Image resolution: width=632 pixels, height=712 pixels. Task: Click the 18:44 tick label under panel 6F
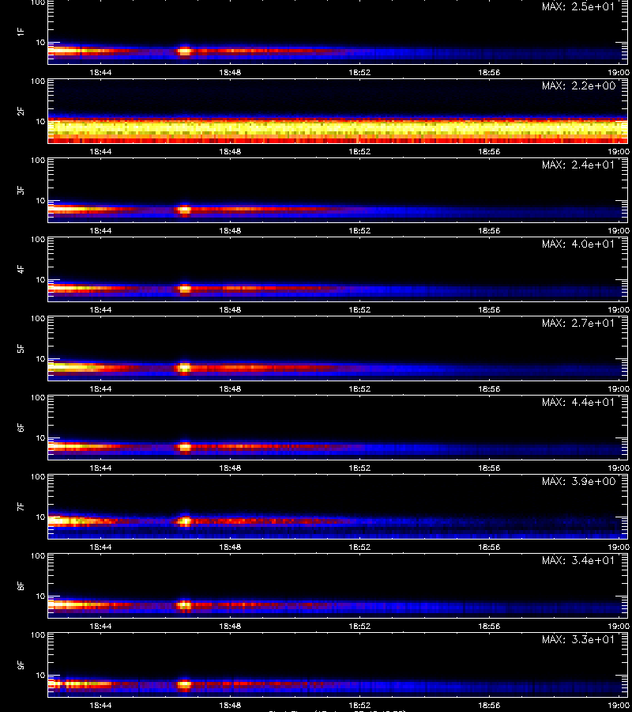point(100,468)
